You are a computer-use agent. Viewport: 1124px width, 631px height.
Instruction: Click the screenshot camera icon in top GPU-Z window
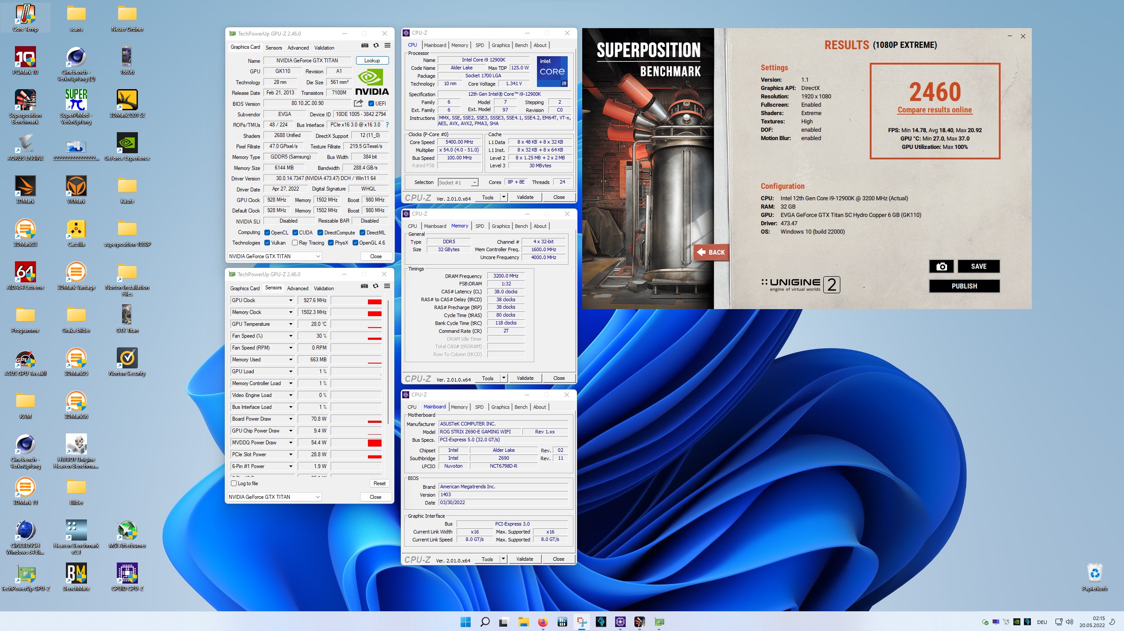point(364,45)
